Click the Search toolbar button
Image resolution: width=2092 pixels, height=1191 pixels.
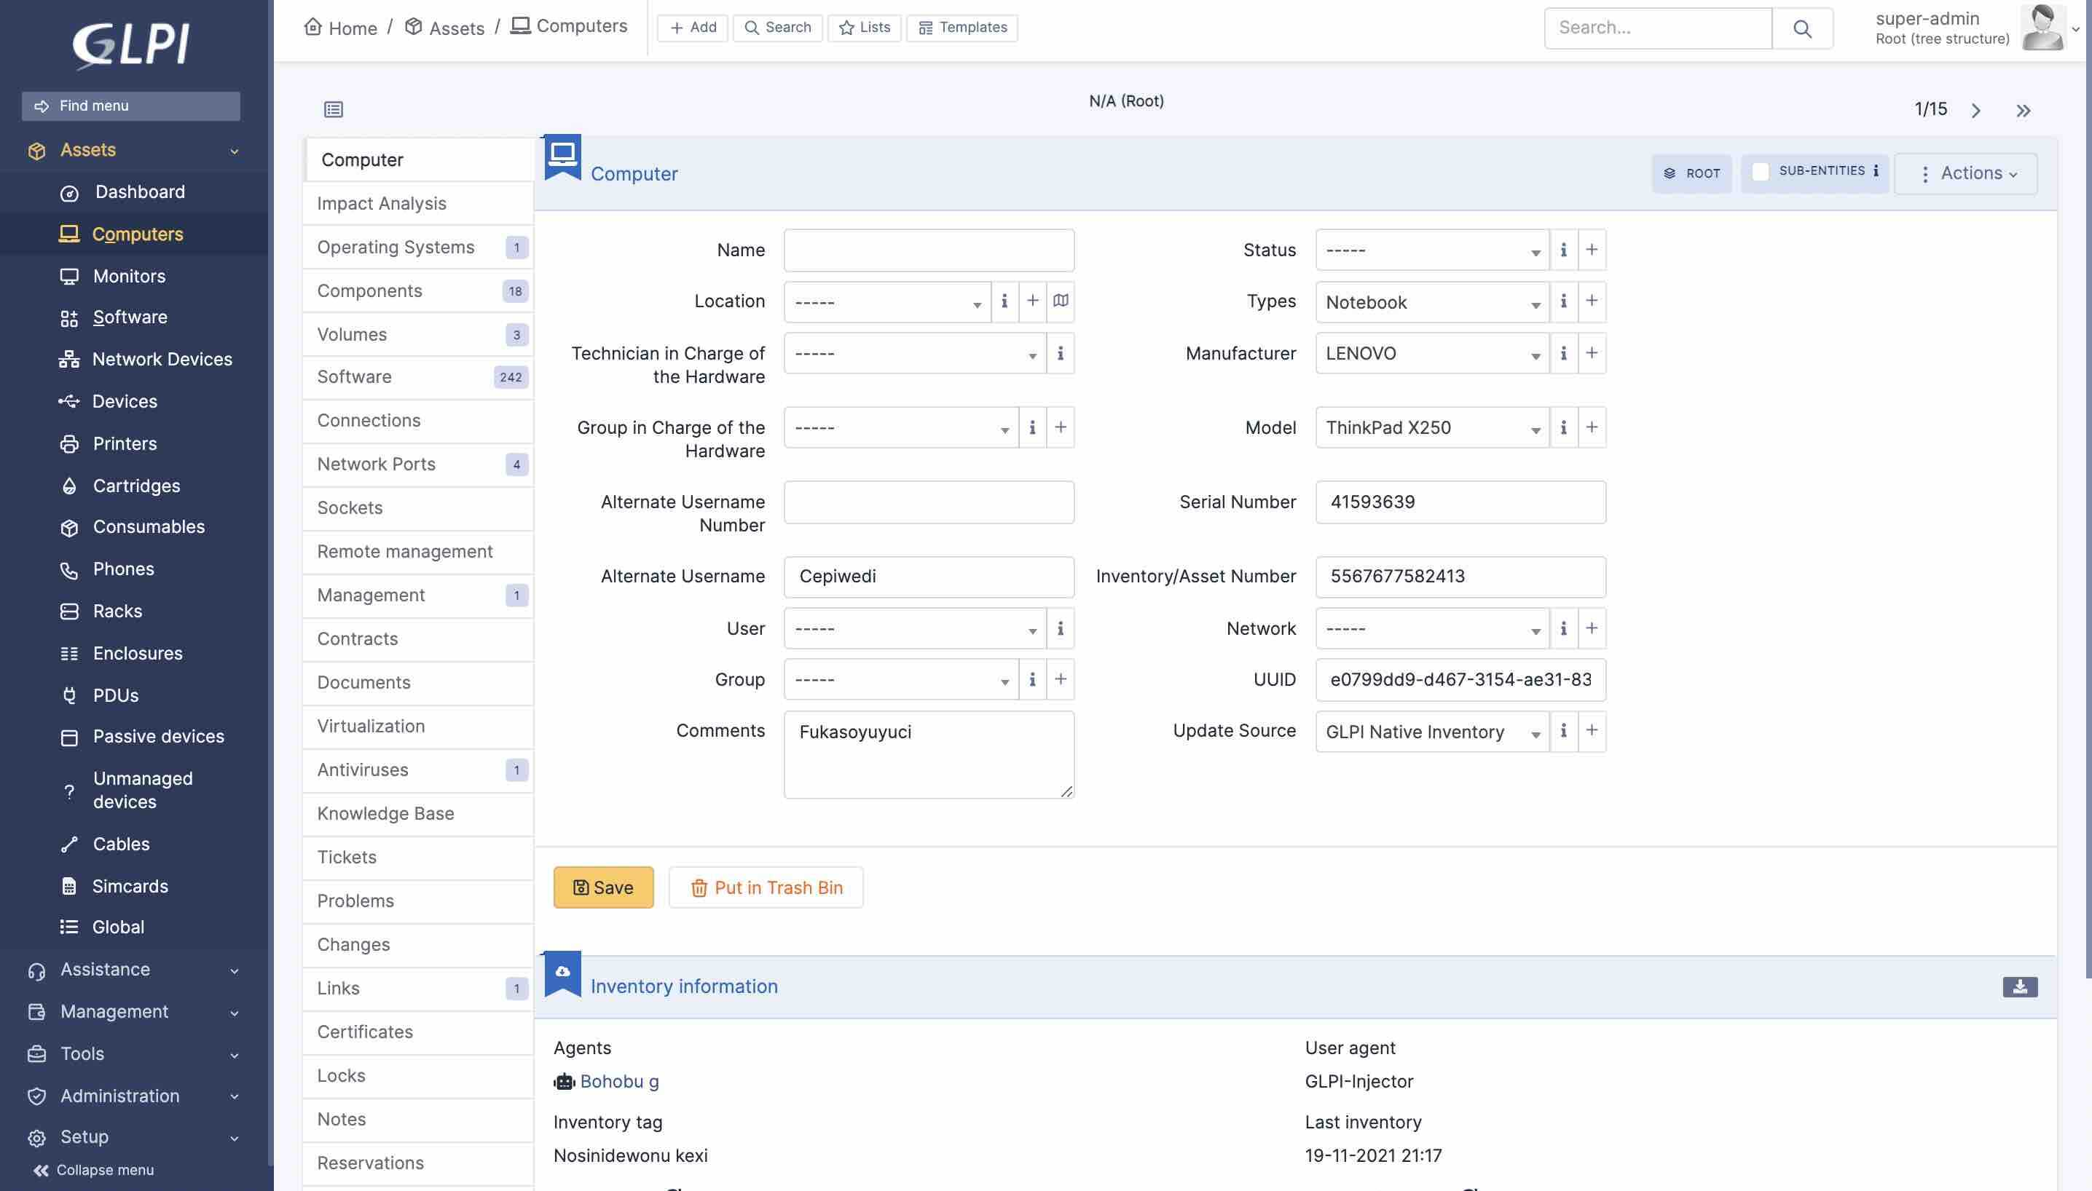[x=777, y=28]
